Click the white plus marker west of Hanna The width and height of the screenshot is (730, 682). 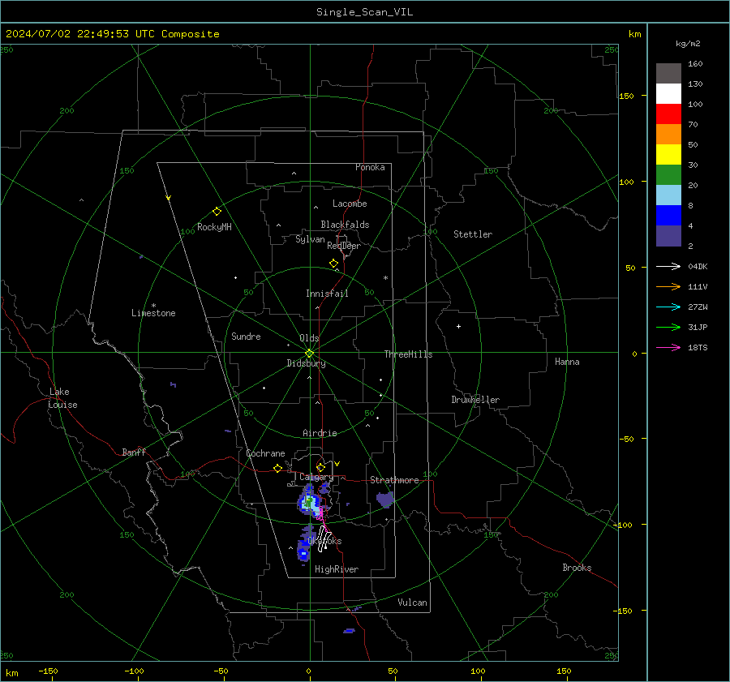tap(458, 326)
